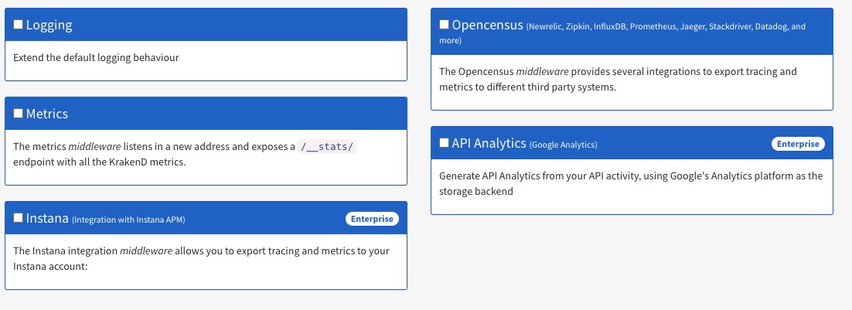Image resolution: width=852 pixels, height=310 pixels.
Task: Enable the Opencensus checkbox
Action: pos(444,25)
